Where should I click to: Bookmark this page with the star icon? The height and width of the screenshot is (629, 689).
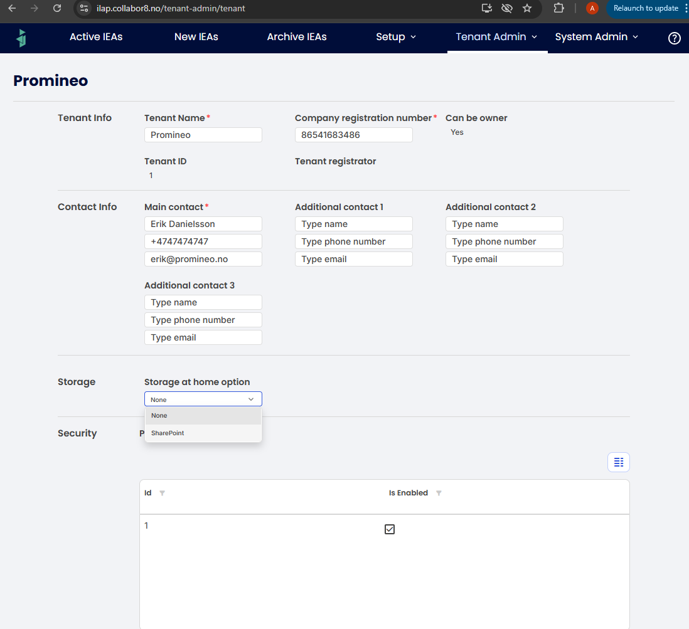(527, 8)
